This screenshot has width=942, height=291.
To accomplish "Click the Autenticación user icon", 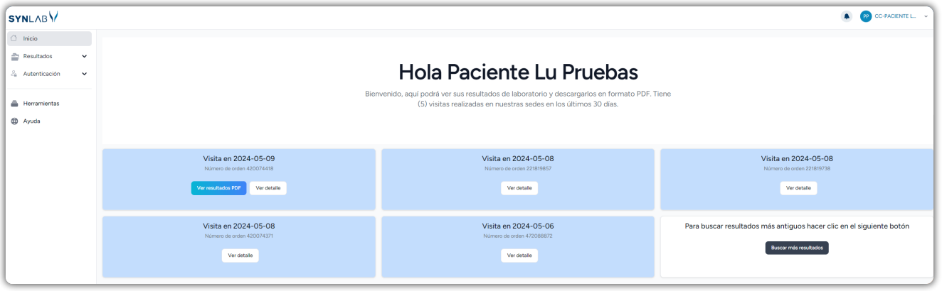I will click(x=14, y=74).
